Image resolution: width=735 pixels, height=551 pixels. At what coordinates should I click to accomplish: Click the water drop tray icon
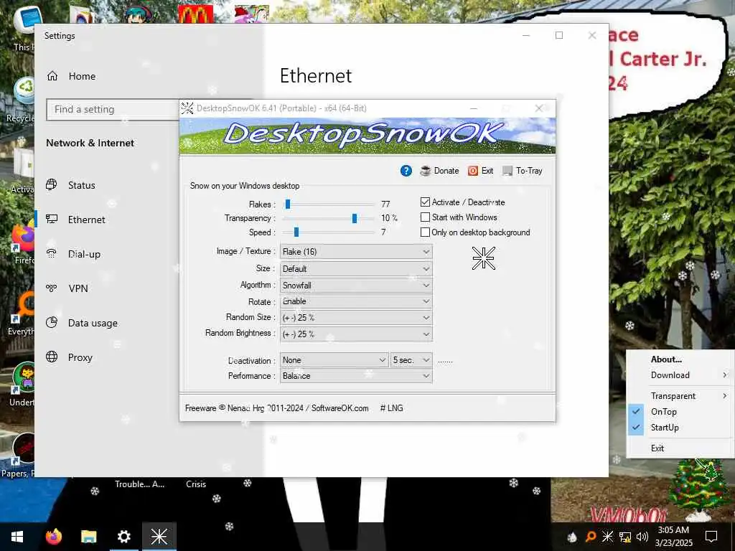tap(572, 537)
